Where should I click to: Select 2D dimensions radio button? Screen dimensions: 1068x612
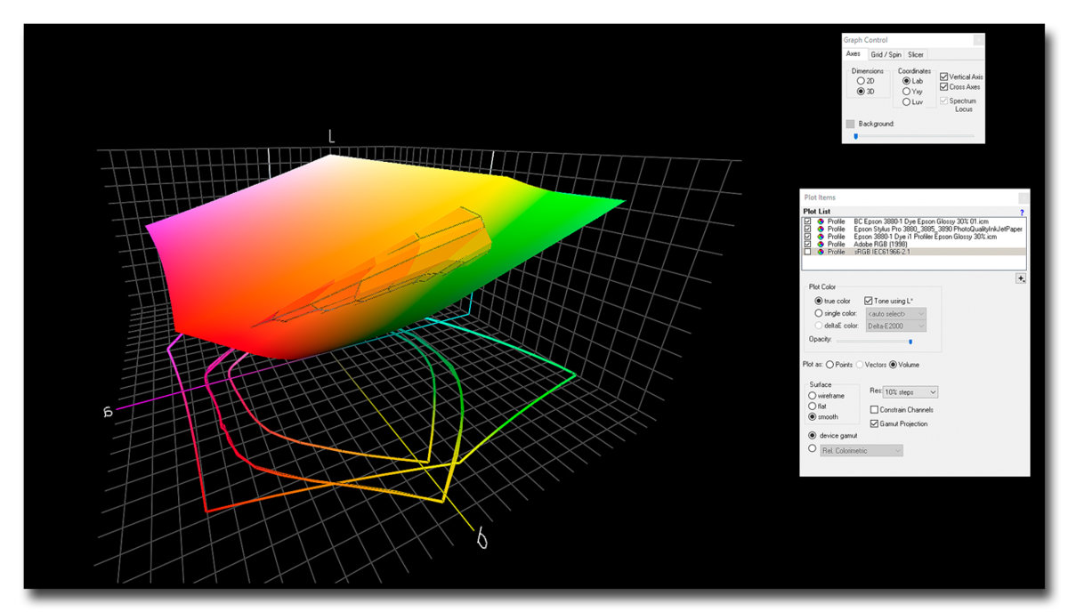pos(861,81)
